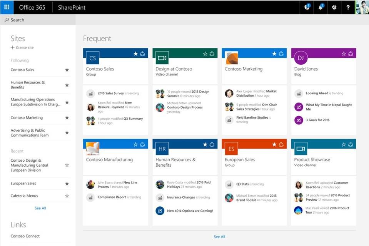This screenshot has height=246, width=369.
Task: Open the help question mark icon
Action: pyautogui.click(x=348, y=7)
